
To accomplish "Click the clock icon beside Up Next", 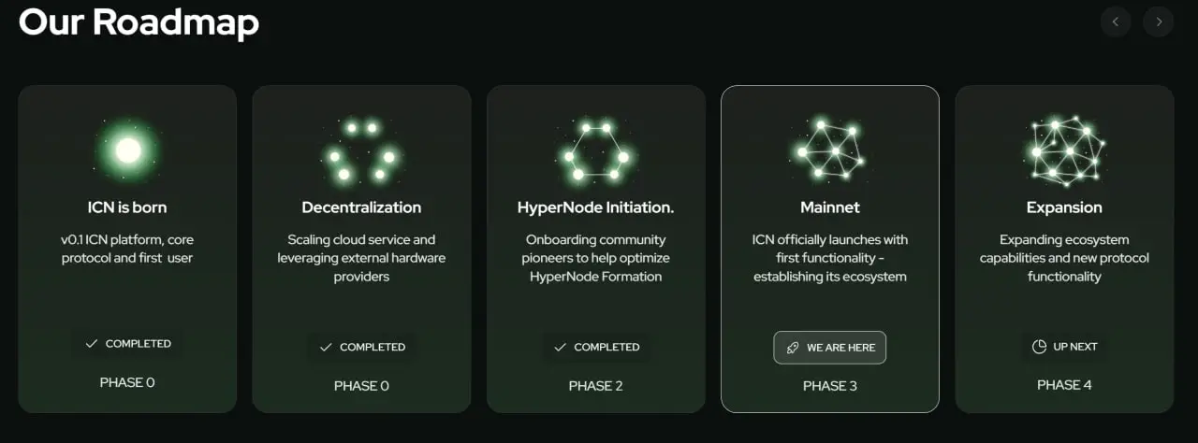I will point(1039,347).
